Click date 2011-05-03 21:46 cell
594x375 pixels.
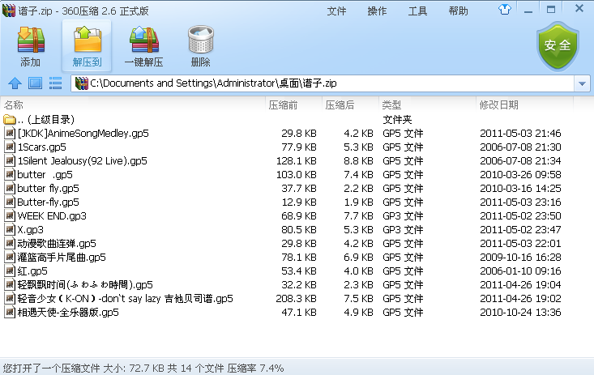(520, 134)
